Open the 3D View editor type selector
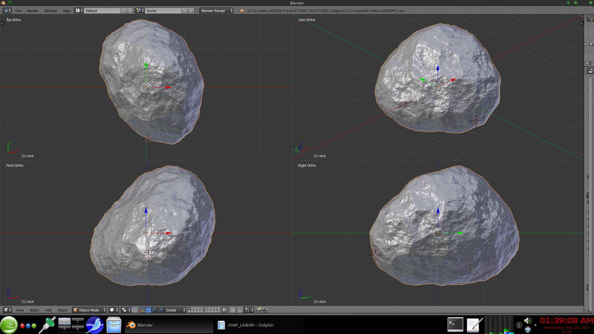The width and height of the screenshot is (594, 334). click(7, 310)
